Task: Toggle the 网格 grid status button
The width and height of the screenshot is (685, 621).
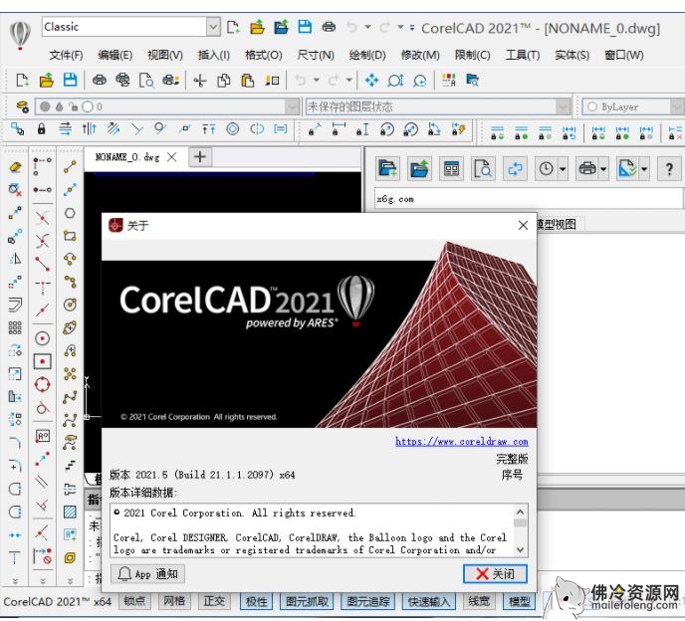Action: point(174,601)
